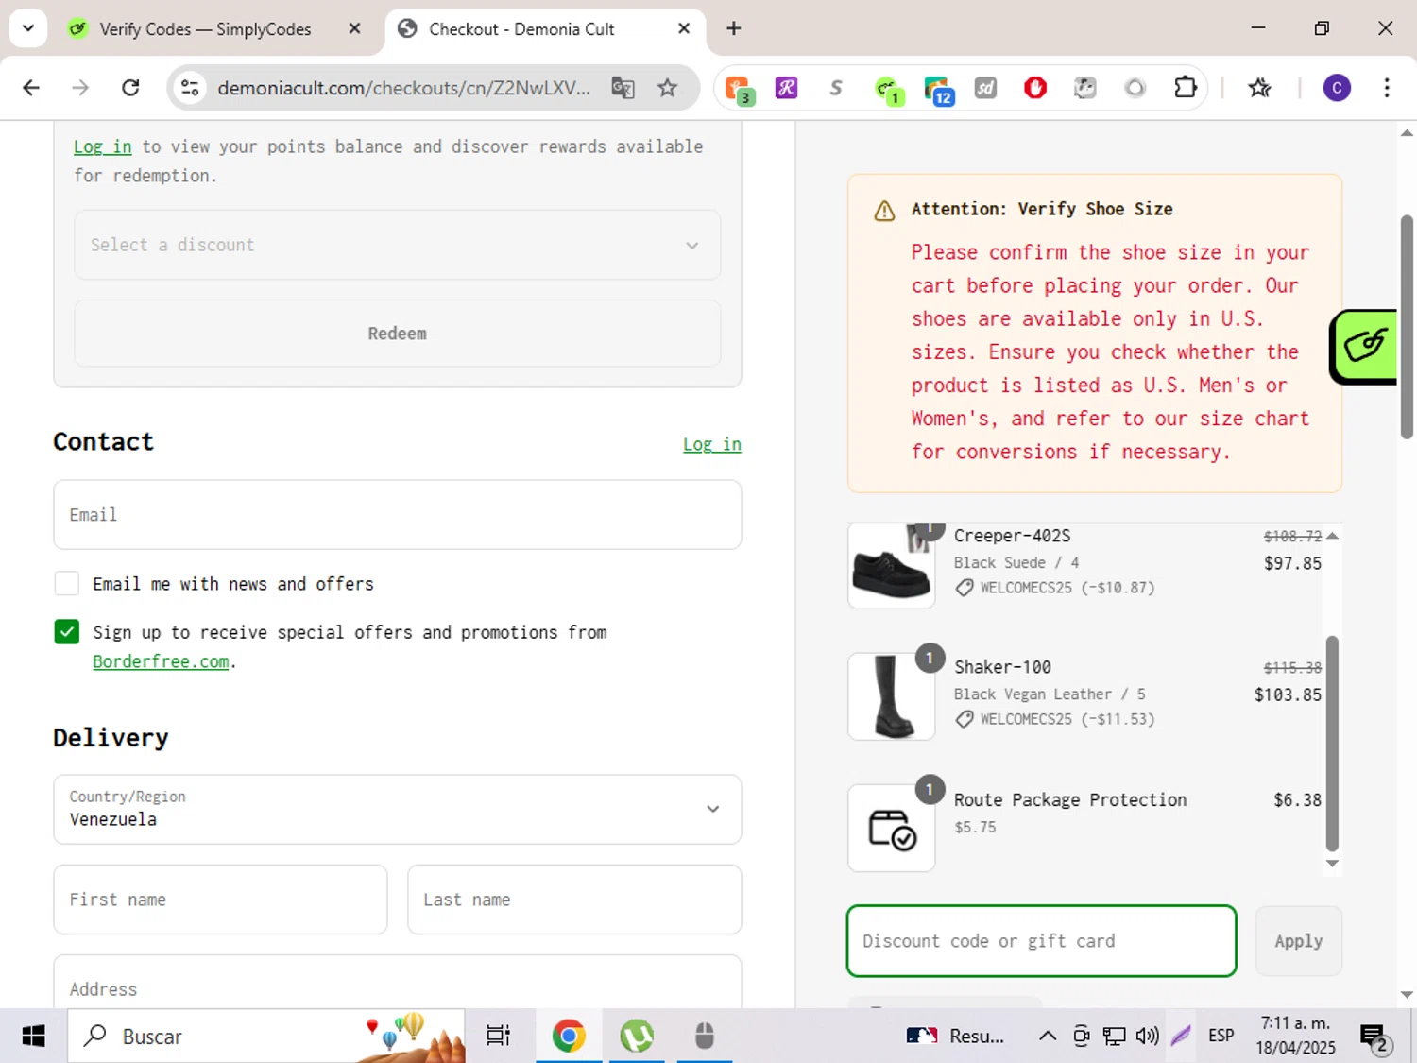Bookmark this page with the star icon
Image resolution: width=1417 pixels, height=1063 pixels.
point(668,88)
